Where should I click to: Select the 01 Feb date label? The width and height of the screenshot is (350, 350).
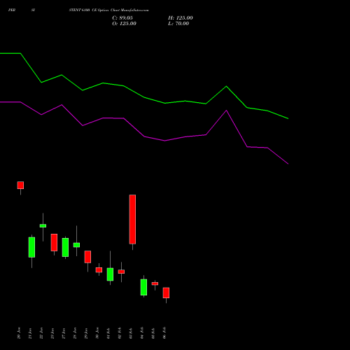point(108,333)
